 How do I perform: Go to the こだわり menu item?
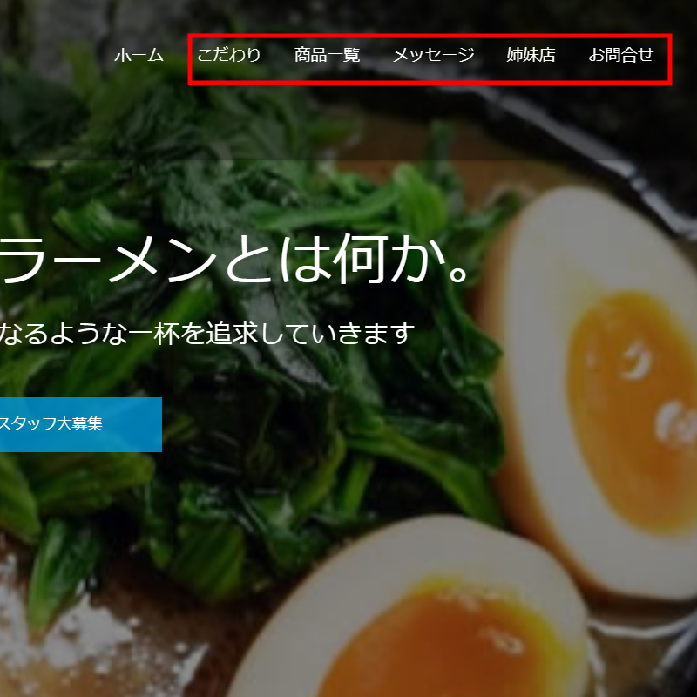coord(228,55)
